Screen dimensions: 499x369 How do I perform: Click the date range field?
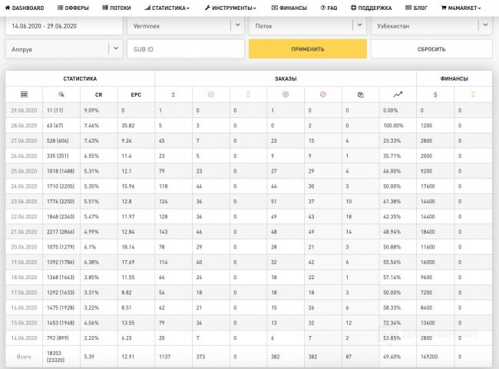pos(64,25)
